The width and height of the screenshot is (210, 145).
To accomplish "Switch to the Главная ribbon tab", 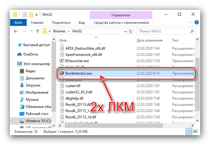I will [x=37, y=23].
